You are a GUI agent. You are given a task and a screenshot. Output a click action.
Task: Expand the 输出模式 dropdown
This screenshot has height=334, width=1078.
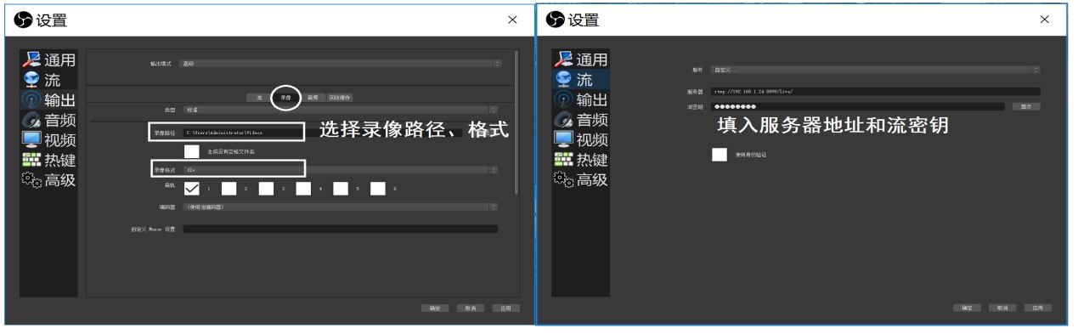(341, 64)
